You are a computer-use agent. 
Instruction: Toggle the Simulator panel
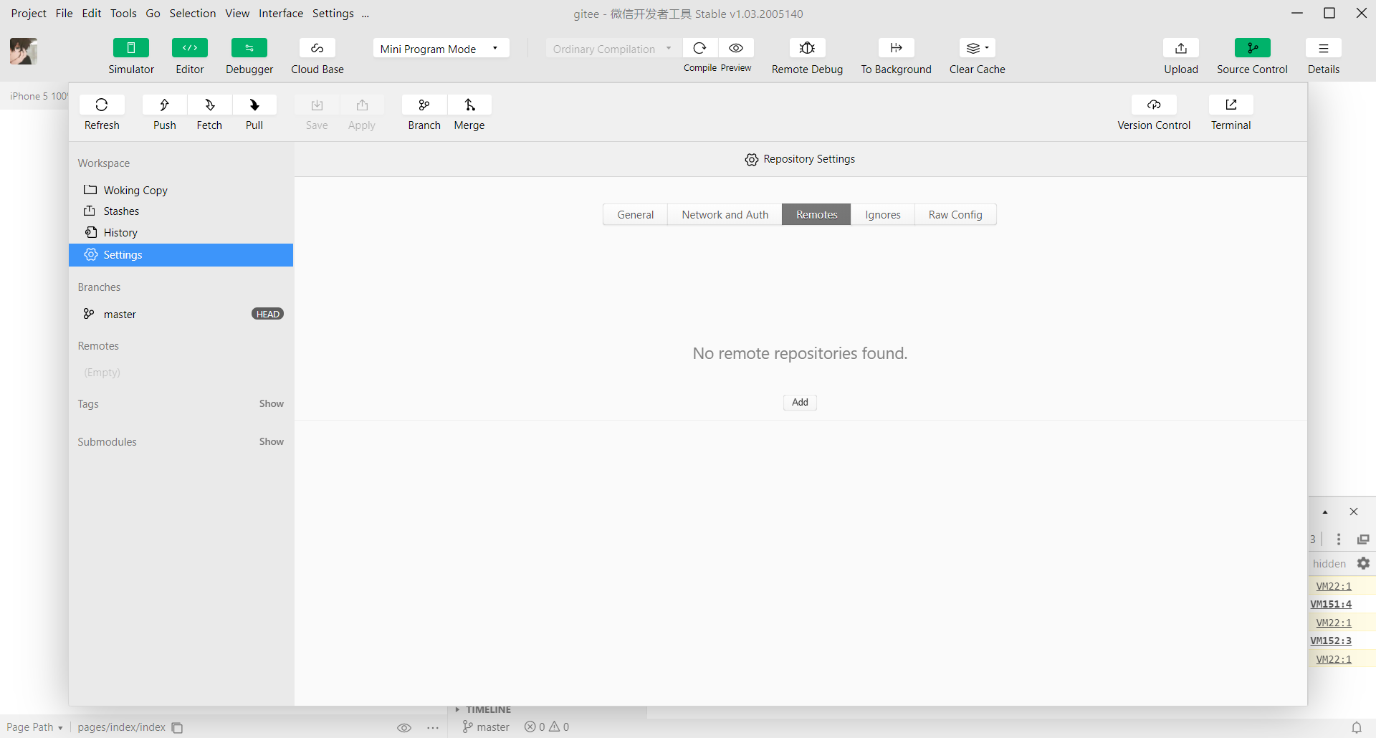(131, 48)
